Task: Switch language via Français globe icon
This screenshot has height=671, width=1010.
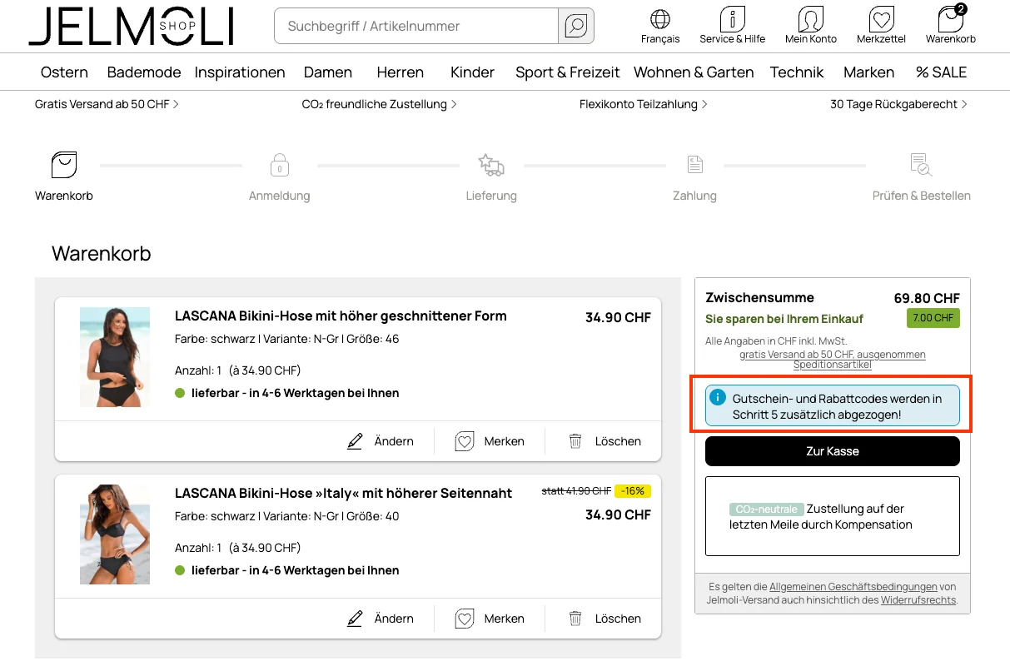Action: tap(660, 18)
